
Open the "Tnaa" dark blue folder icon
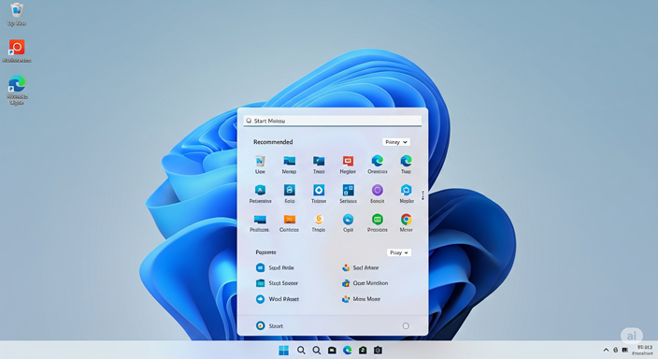(x=319, y=161)
